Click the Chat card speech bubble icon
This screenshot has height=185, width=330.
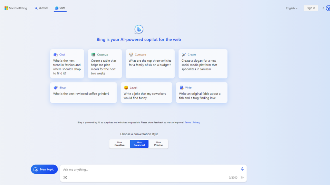[55, 55]
